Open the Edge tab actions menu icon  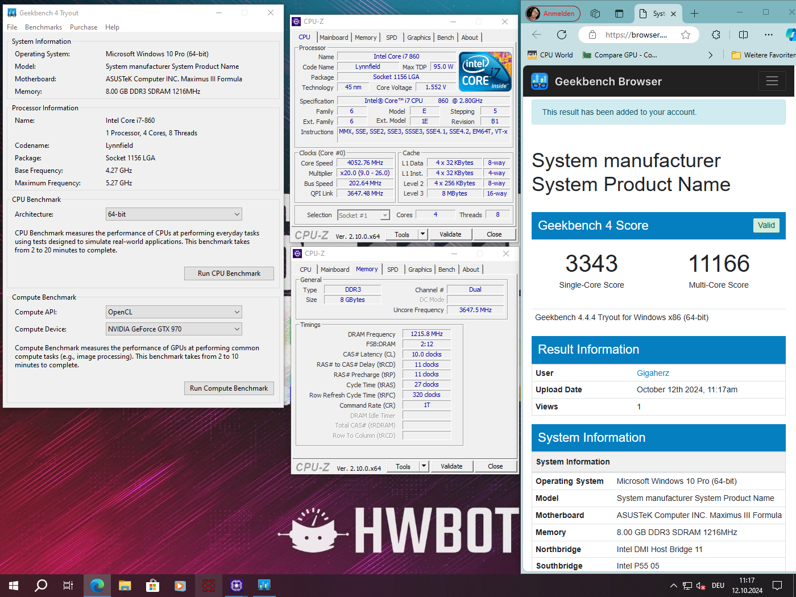coord(619,13)
